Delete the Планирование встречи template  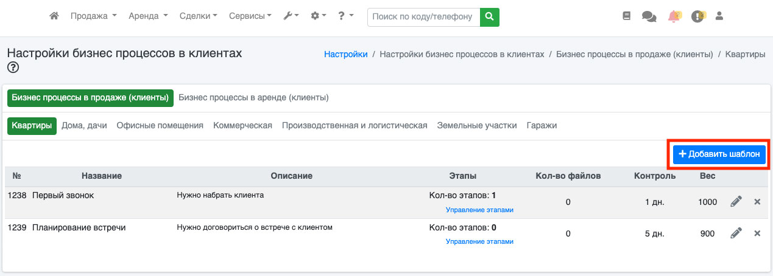click(757, 233)
